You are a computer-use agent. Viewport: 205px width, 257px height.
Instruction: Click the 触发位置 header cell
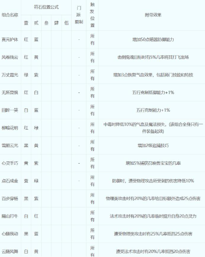point(92,15)
